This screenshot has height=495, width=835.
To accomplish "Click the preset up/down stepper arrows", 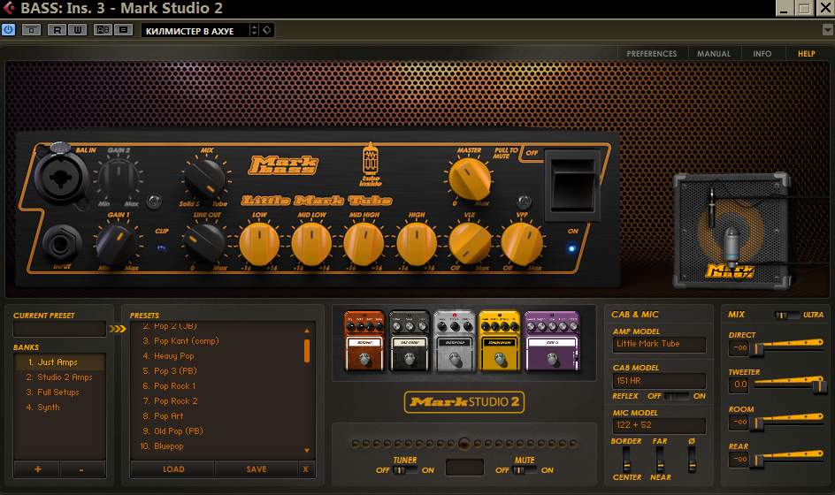I will coord(254,30).
